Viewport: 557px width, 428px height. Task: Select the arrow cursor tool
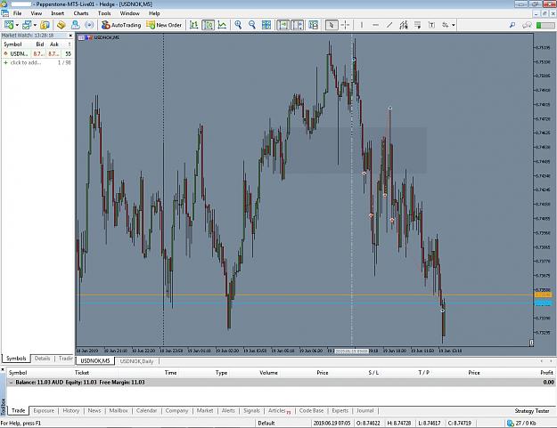[332, 25]
